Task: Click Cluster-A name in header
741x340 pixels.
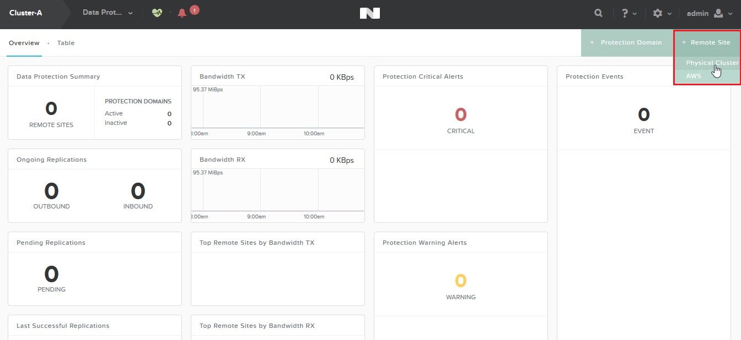Action: click(26, 13)
